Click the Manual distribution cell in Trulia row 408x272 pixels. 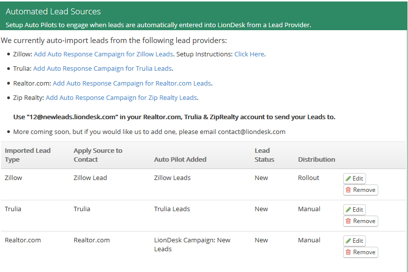point(309,209)
